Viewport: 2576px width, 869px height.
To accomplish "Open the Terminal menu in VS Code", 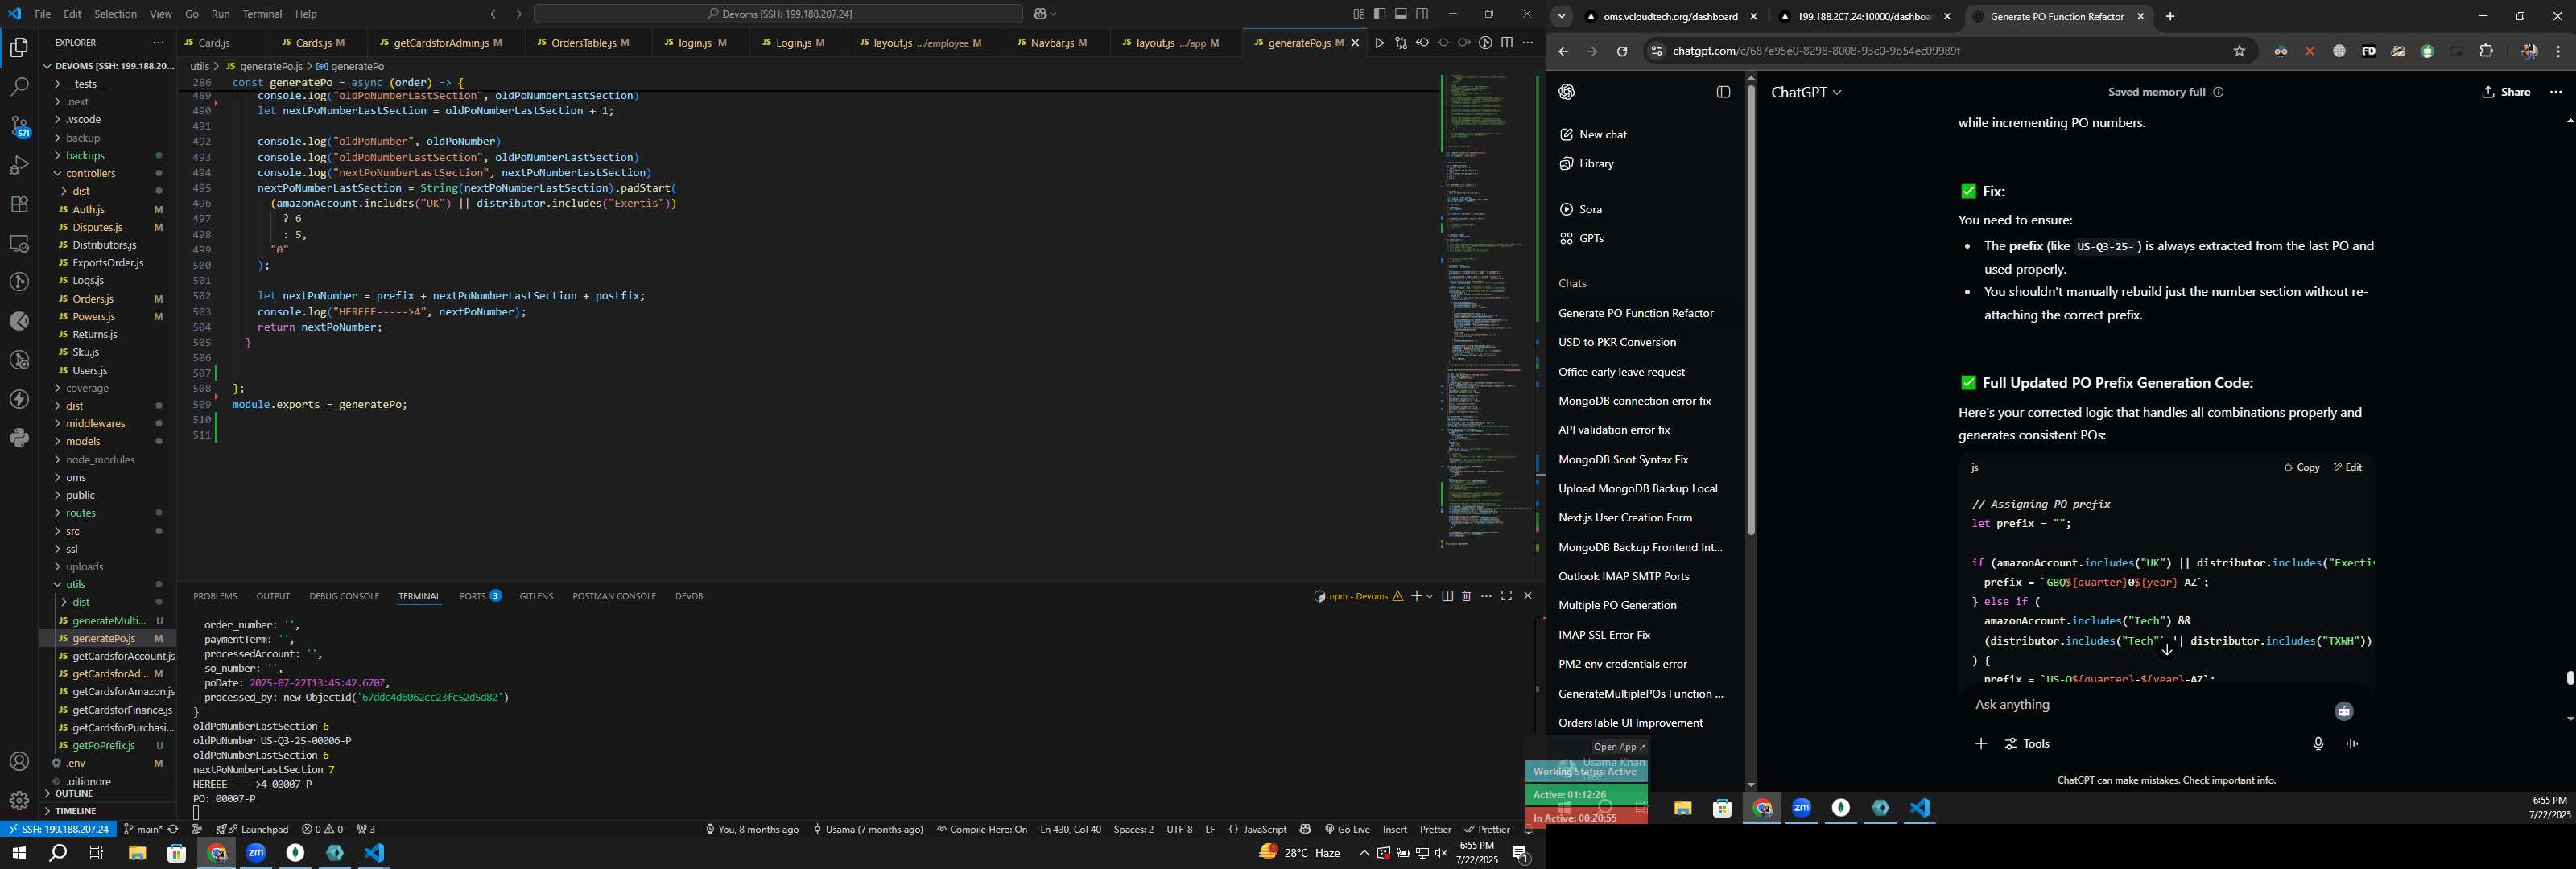I will tap(262, 14).
